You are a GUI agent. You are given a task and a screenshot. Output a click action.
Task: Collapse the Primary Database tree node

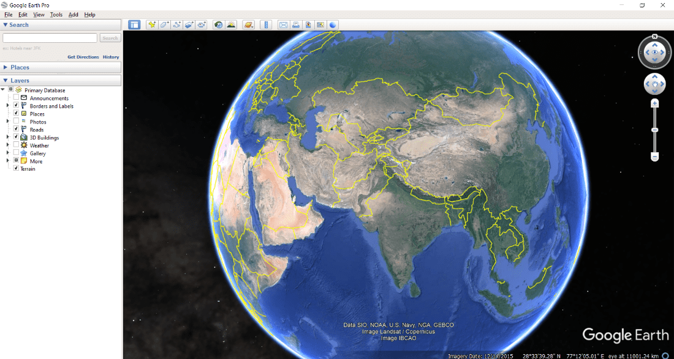[3, 90]
